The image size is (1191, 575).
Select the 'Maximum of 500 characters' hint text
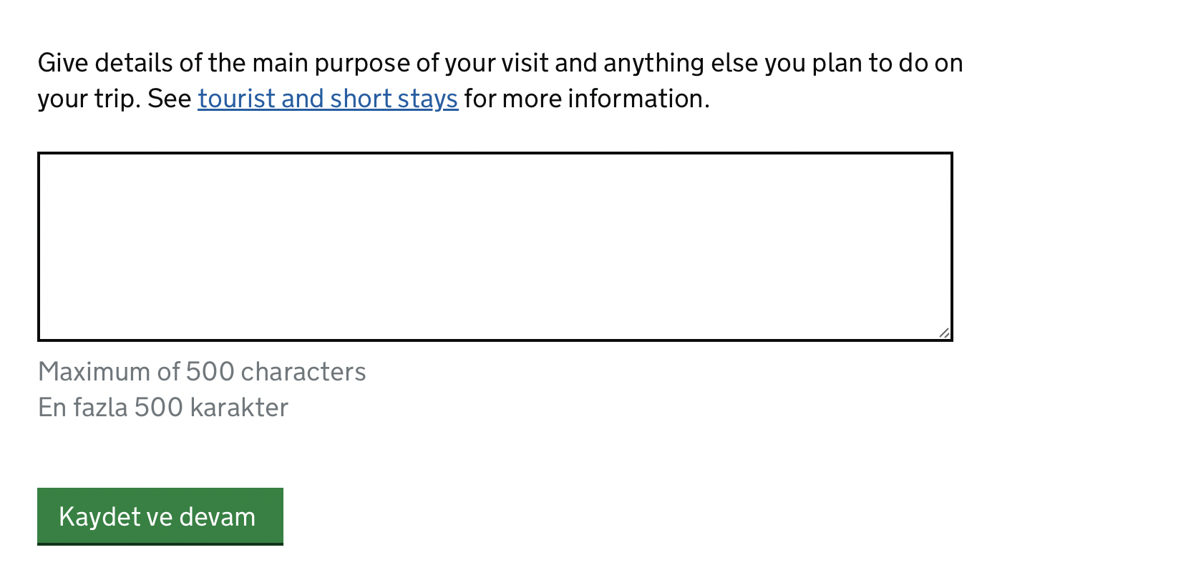coord(202,372)
